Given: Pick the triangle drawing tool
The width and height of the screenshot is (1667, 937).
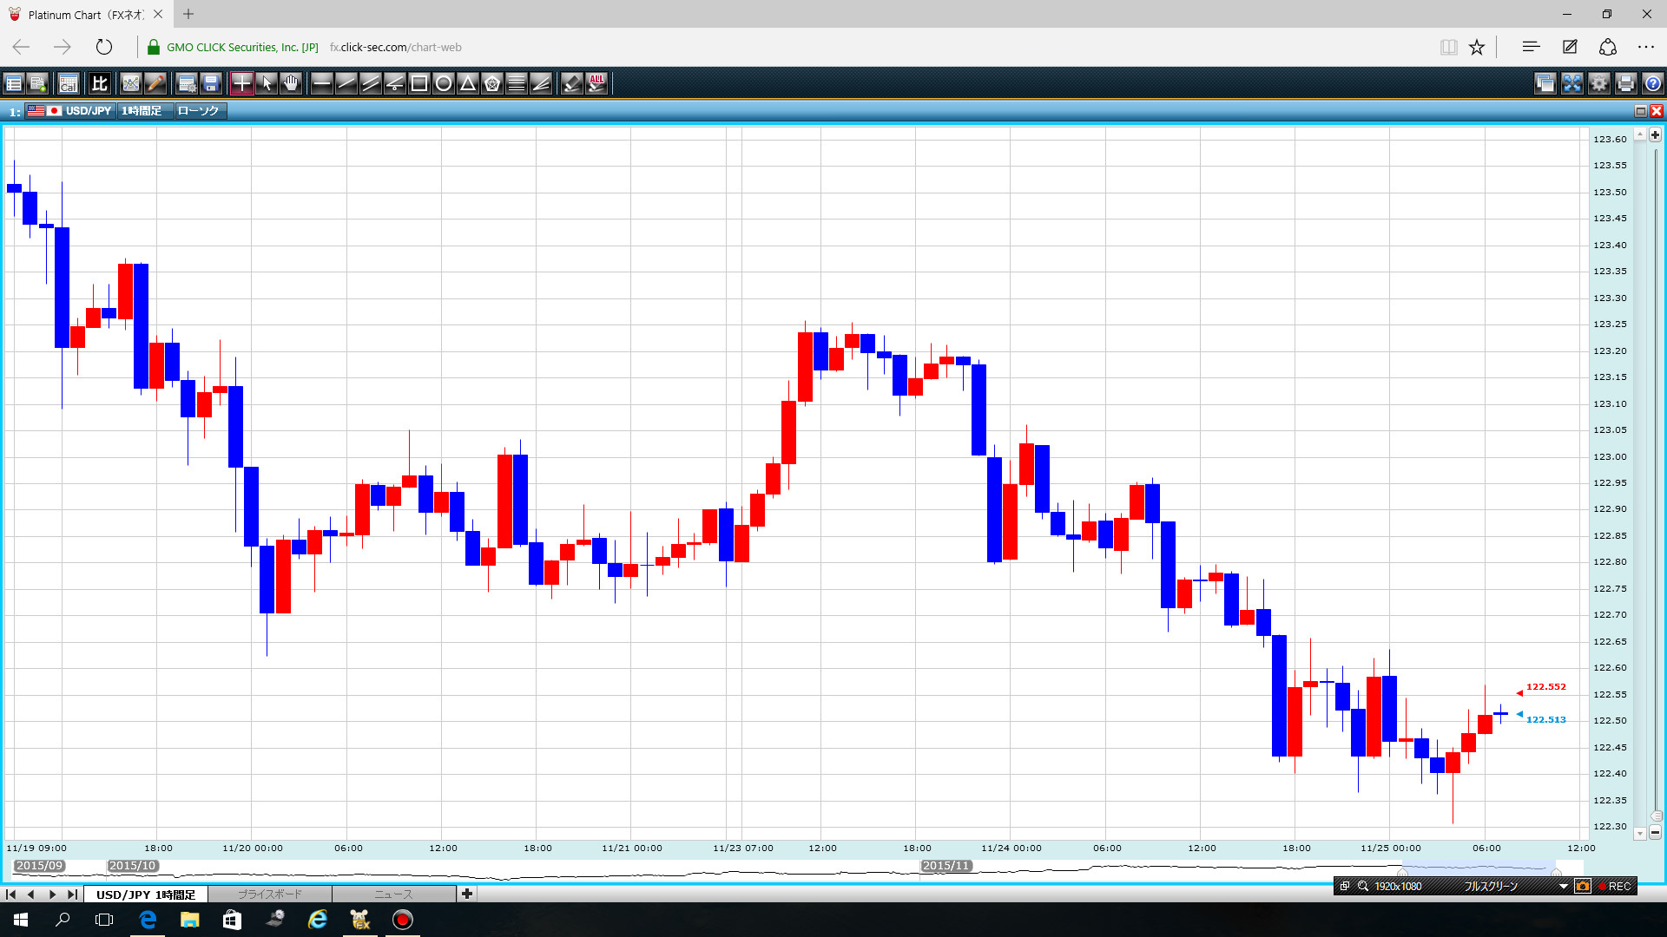Looking at the screenshot, I should tap(467, 83).
